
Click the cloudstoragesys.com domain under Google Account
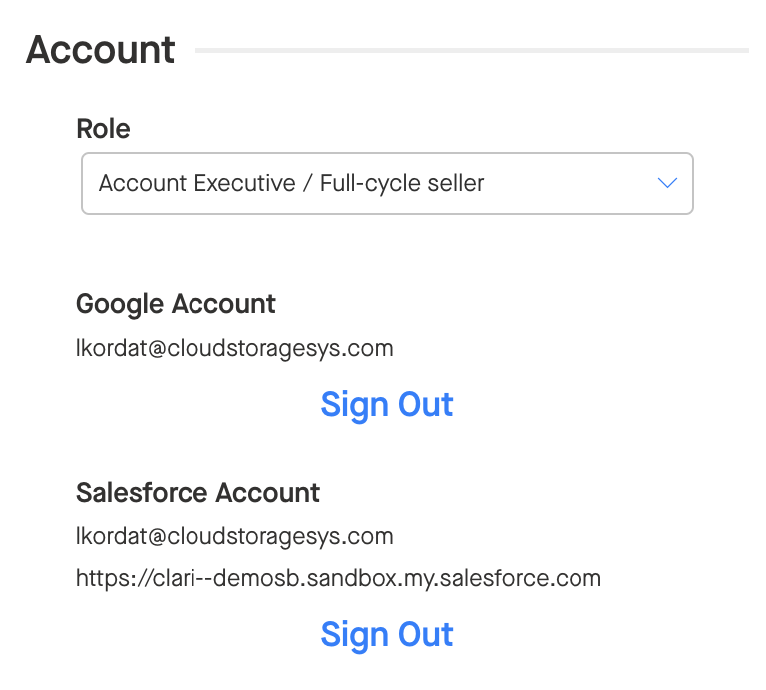click(x=280, y=348)
